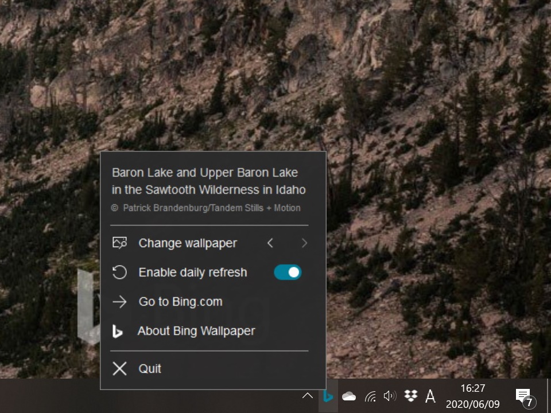Select Quit from the menu
The height and width of the screenshot is (413, 551).
tap(150, 369)
